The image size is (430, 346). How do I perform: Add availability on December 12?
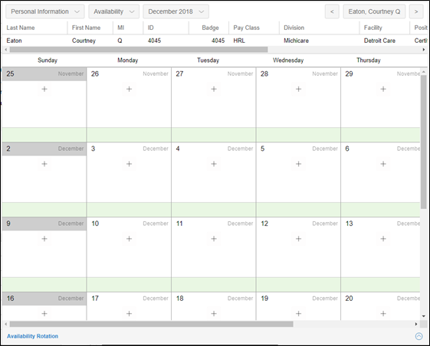[299, 239]
